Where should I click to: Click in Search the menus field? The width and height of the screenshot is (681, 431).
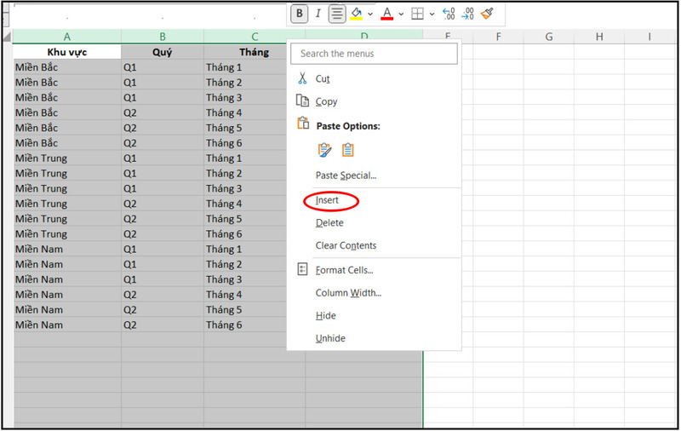pos(374,54)
